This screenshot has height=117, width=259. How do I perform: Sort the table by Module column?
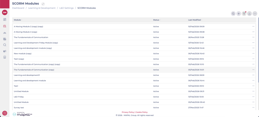pos(18,20)
